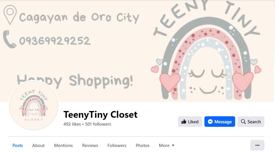
Task: Click the 492 likes link
Action: [72, 124]
